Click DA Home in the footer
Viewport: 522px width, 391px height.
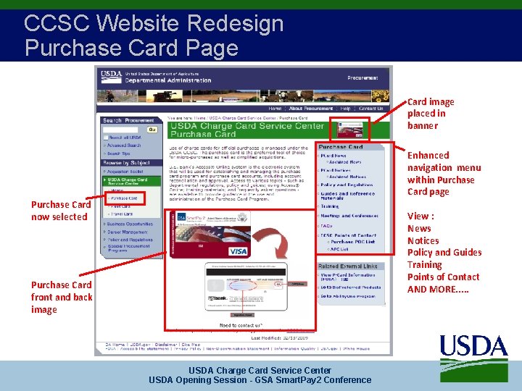(115, 345)
